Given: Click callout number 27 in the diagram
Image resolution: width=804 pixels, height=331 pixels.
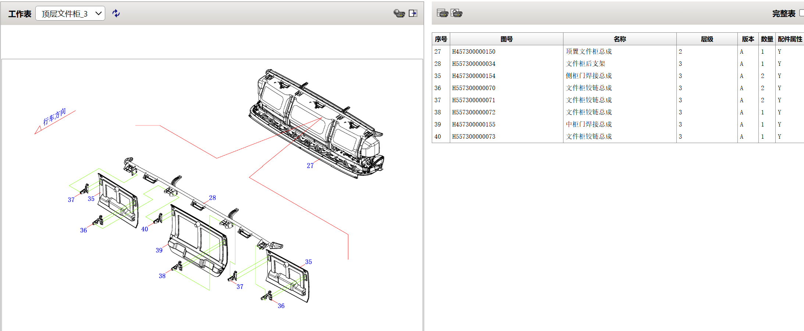Looking at the screenshot, I should pyautogui.click(x=310, y=166).
